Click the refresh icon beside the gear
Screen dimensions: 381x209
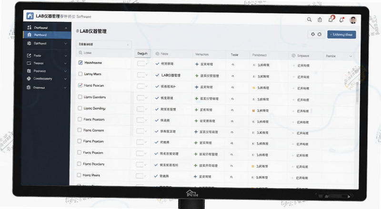[320, 34]
